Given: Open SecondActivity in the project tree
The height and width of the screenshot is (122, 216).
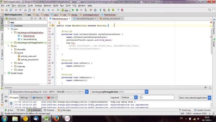Looking at the screenshot, I should (x=30, y=39).
